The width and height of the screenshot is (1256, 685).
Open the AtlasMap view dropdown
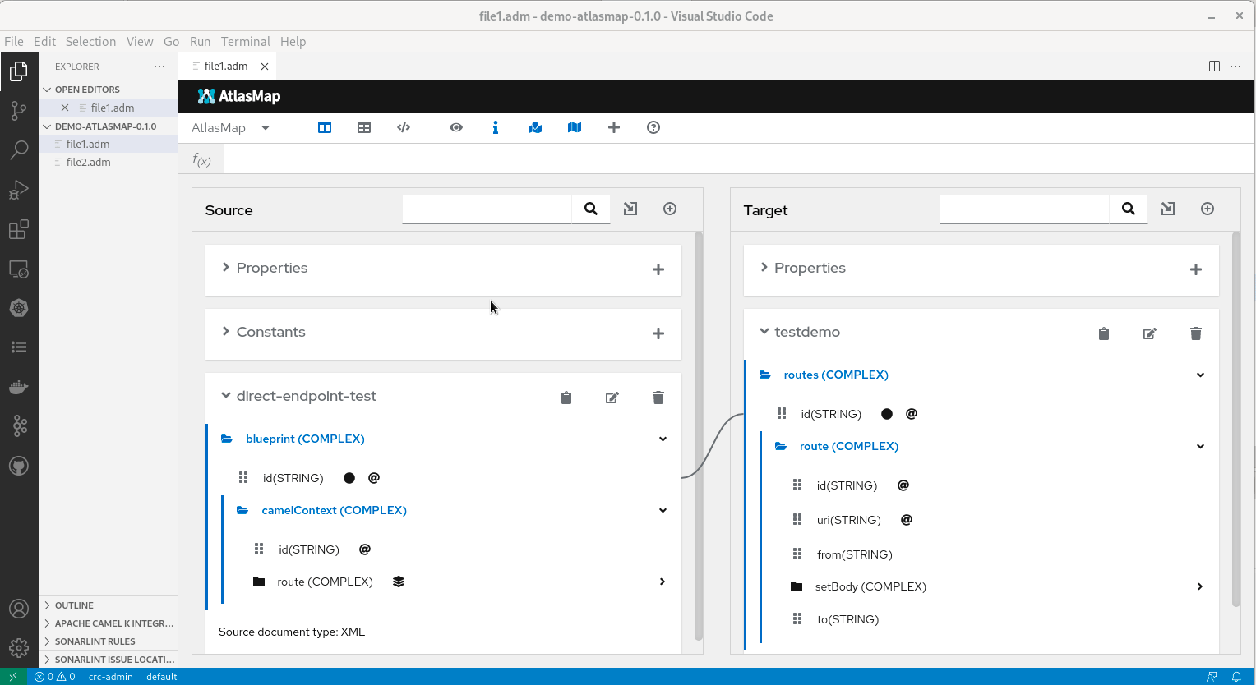[x=265, y=128]
